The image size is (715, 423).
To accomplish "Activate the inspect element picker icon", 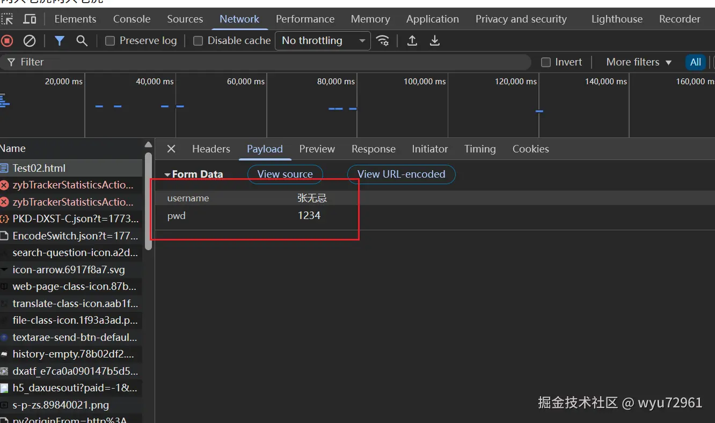I will 7,19.
